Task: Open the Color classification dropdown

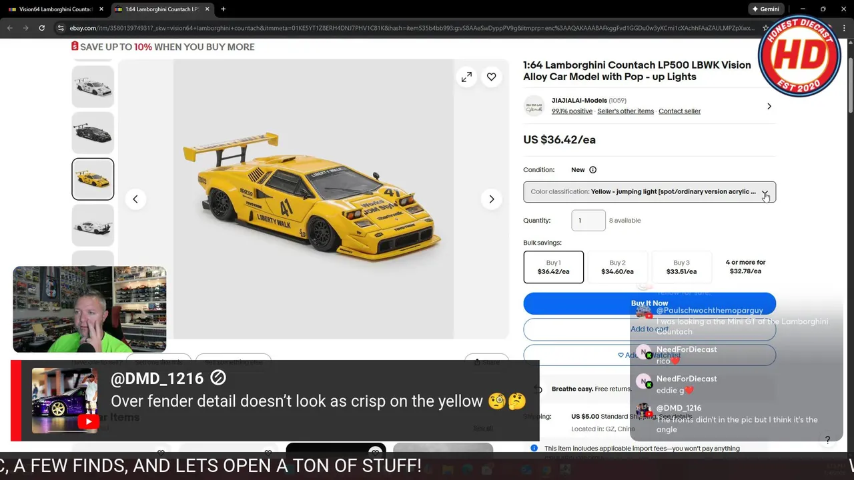Action: tap(649, 192)
